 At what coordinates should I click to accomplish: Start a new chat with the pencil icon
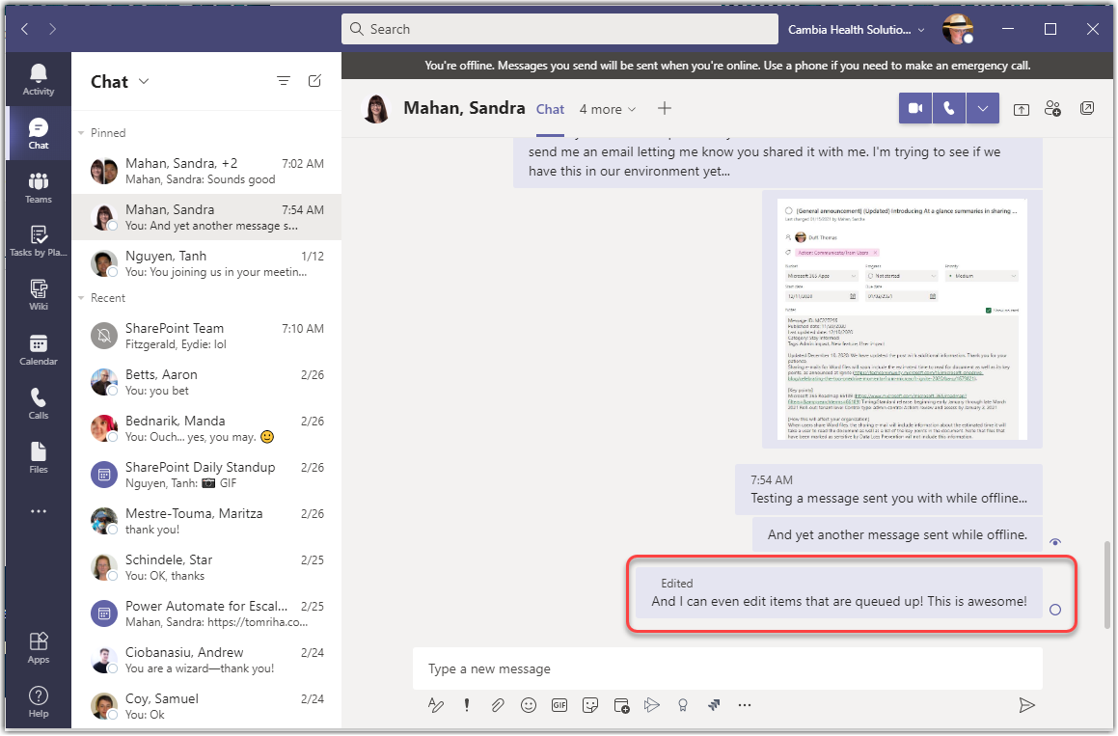click(314, 81)
